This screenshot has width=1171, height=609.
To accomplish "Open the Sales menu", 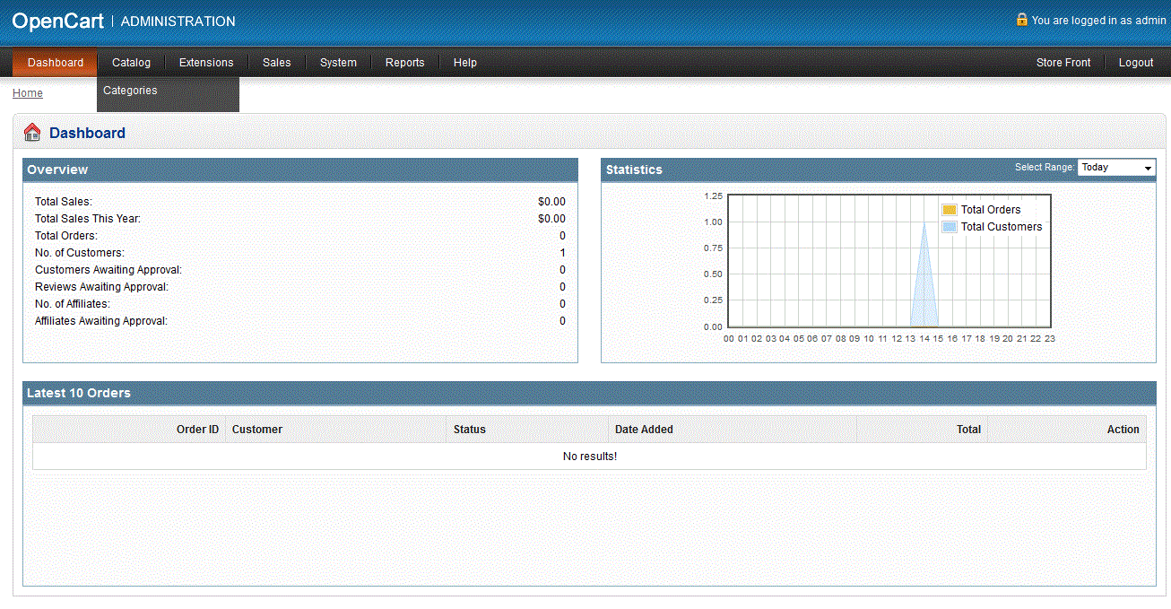I will point(276,63).
